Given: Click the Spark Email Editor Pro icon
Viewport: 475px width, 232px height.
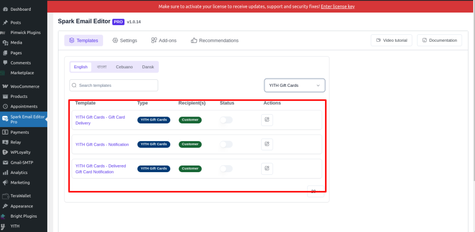Looking at the screenshot, I should (5, 118).
